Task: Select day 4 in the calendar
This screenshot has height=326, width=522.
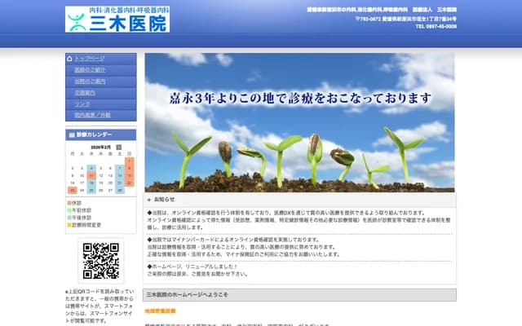Action: 91,169
